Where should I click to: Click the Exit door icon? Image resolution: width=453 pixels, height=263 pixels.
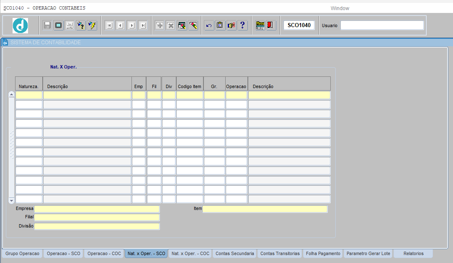click(x=270, y=25)
